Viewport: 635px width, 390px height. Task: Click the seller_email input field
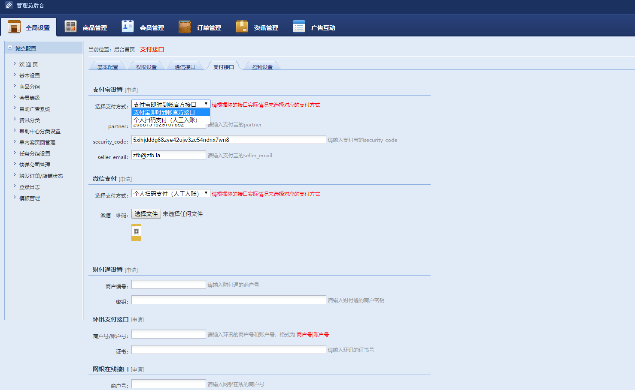click(169, 155)
